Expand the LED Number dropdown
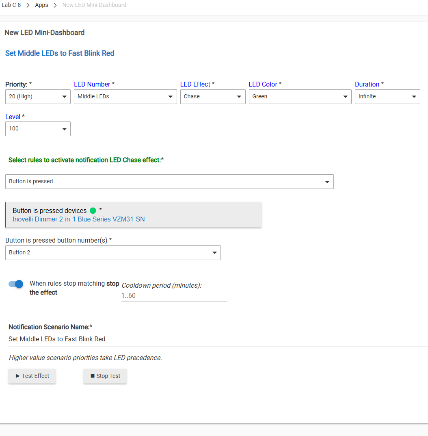 click(125, 97)
